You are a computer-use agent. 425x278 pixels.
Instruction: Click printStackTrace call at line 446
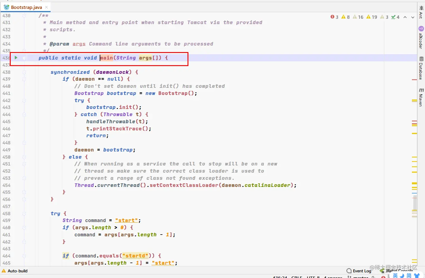(x=117, y=129)
